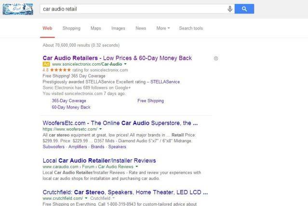Expand the arrow next to www.crutchfield.com/ URL

click(86, 198)
